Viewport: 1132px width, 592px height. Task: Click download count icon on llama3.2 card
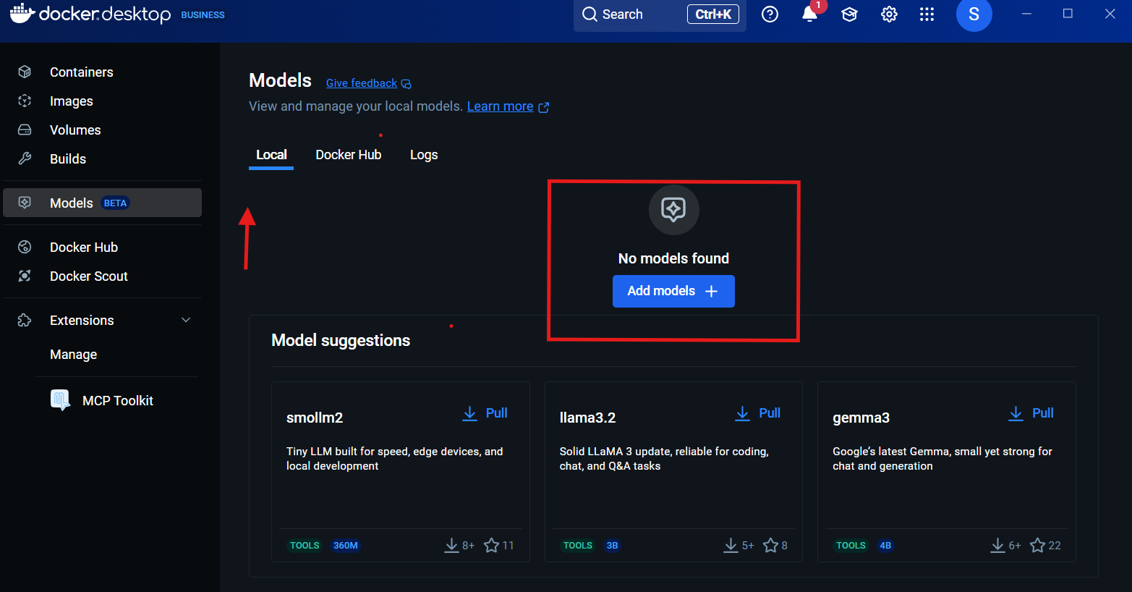731,545
